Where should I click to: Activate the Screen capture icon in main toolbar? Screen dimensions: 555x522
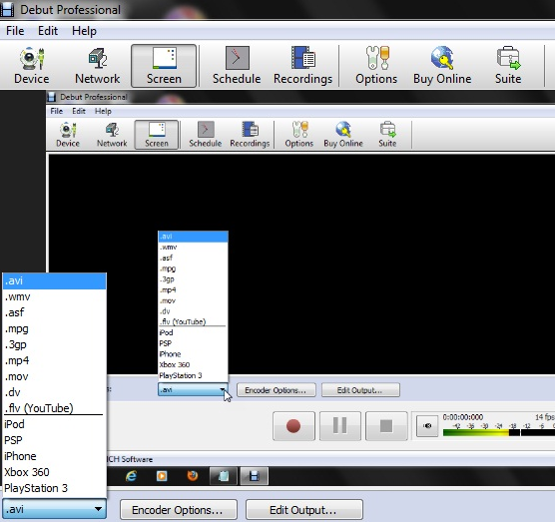pyautogui.click(x=164, y=66)
